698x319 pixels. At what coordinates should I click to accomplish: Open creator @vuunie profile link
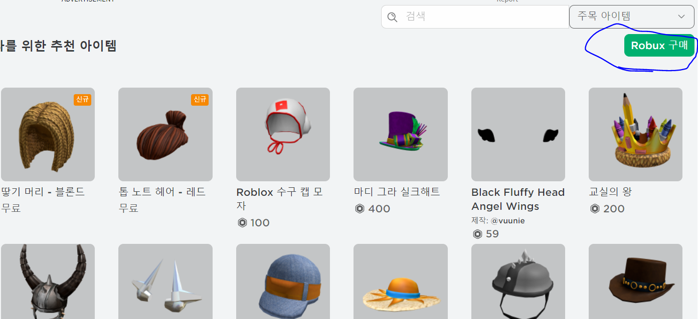tap(507, 220)
